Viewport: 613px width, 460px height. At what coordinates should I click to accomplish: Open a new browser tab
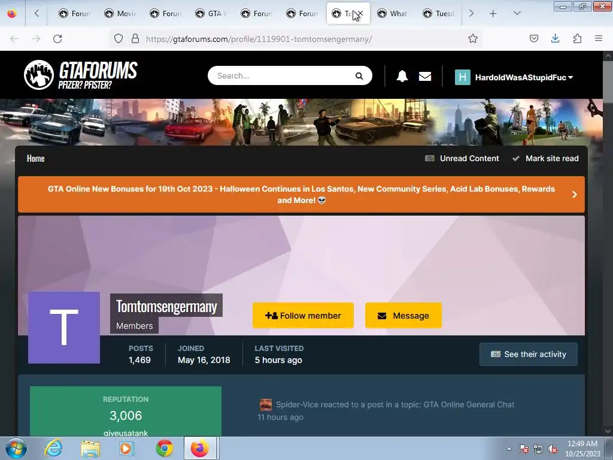click(493, 14)
